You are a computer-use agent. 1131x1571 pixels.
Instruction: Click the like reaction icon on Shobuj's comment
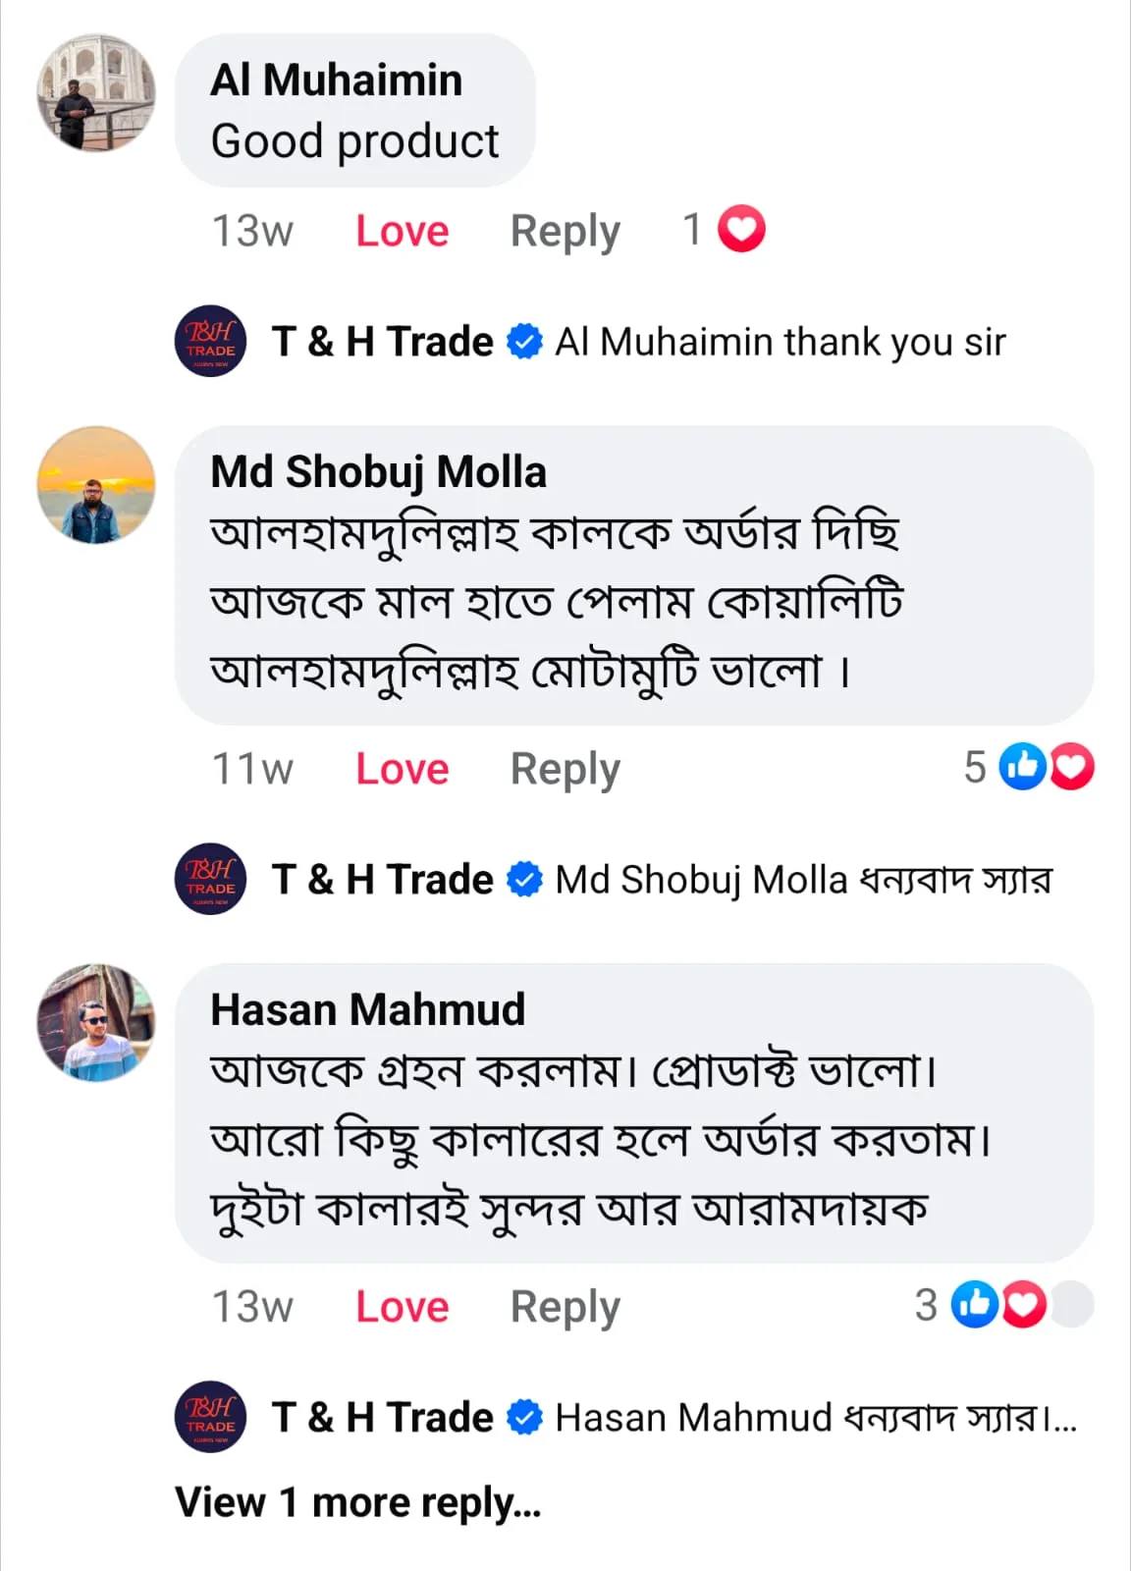1022,767
